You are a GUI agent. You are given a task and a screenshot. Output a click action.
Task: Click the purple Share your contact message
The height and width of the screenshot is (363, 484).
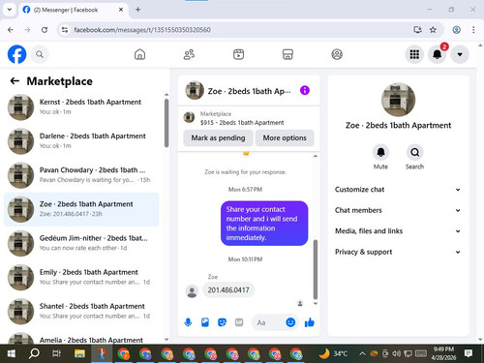pyautogui.click(x=264, y=224)
